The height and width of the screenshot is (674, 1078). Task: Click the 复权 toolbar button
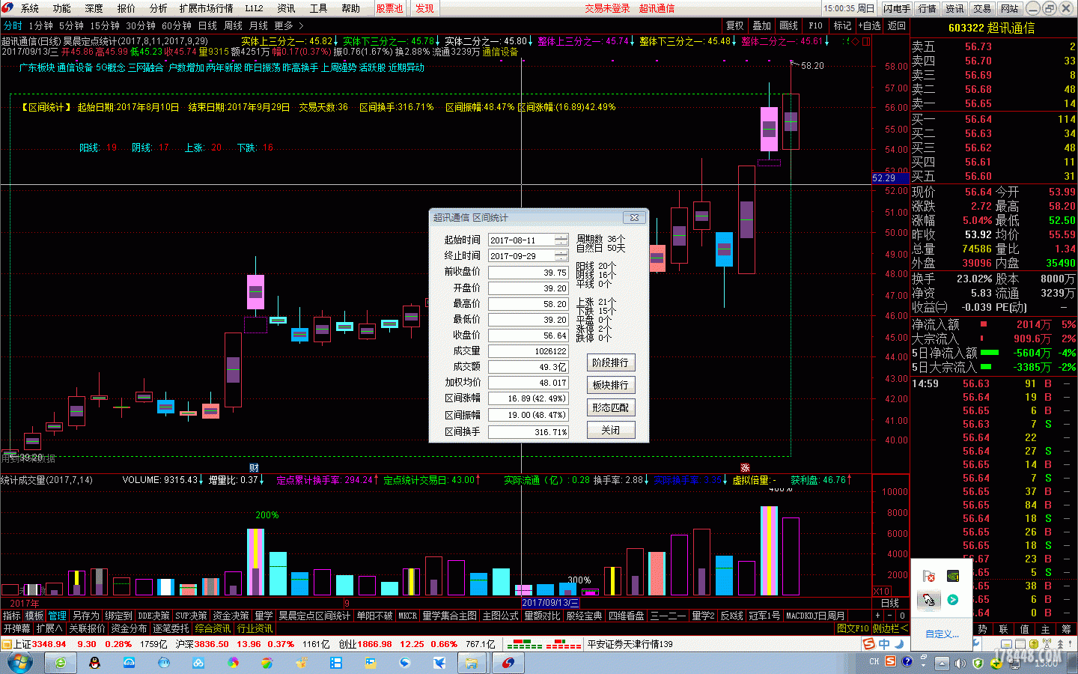pyautogui.click(x=735, y=25)
